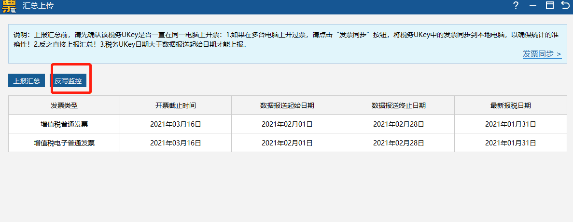Click 数据报送终止日期 cell in 增值税电子普通发票 row
Viewport: 573px width, 222px height.
point(399,143)
